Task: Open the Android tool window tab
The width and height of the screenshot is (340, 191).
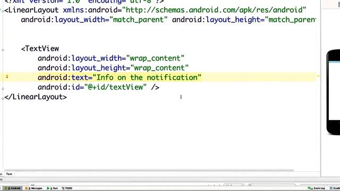Action: (13, 188)
